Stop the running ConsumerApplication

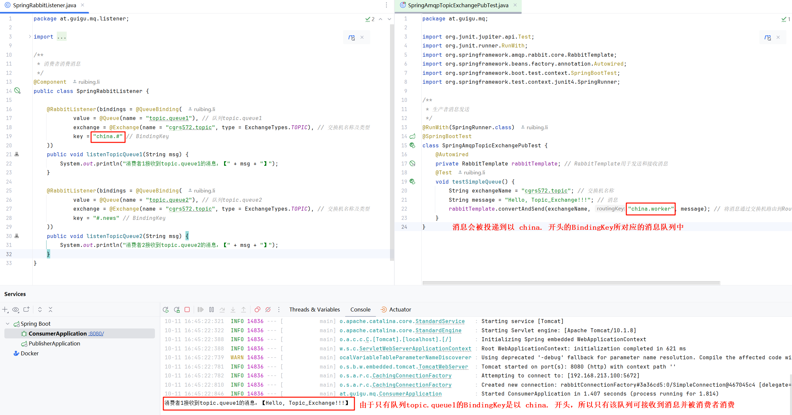(x=187, y=310)
